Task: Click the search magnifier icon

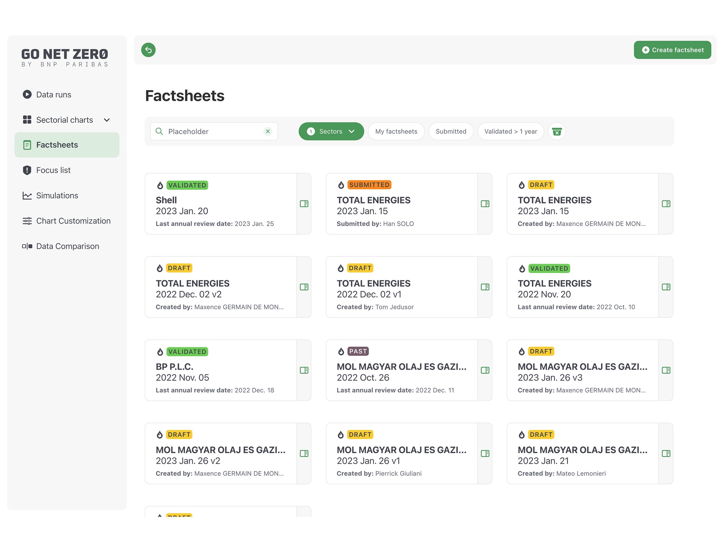Action: point(159,131)
